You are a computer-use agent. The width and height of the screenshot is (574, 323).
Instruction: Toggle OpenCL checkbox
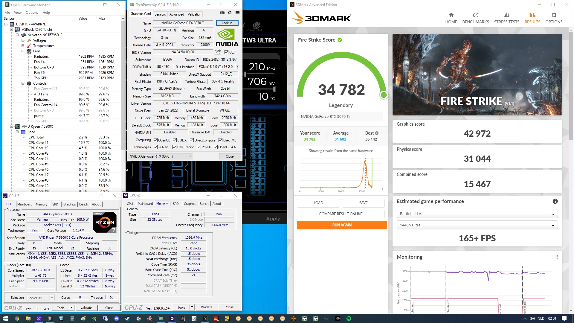click(x=155, y=140)
